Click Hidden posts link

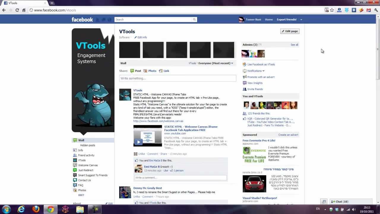[x=88, y=145]
